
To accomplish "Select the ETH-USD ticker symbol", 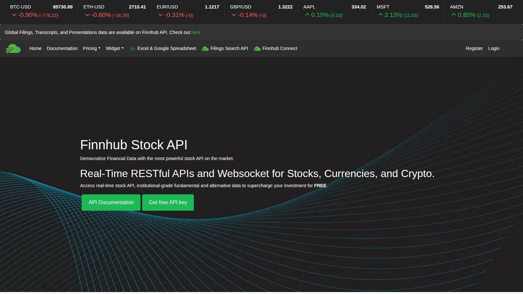I will tap(94, 7).
